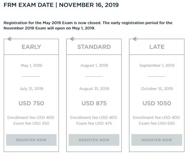Click the August 31, 2019 end date
188x154 pixels.
pos(94,89)
